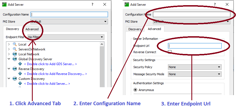This screenshot has height=109, width=238.
Task: Select the Advanced tab in the right window
Action: tap(154, 29)
